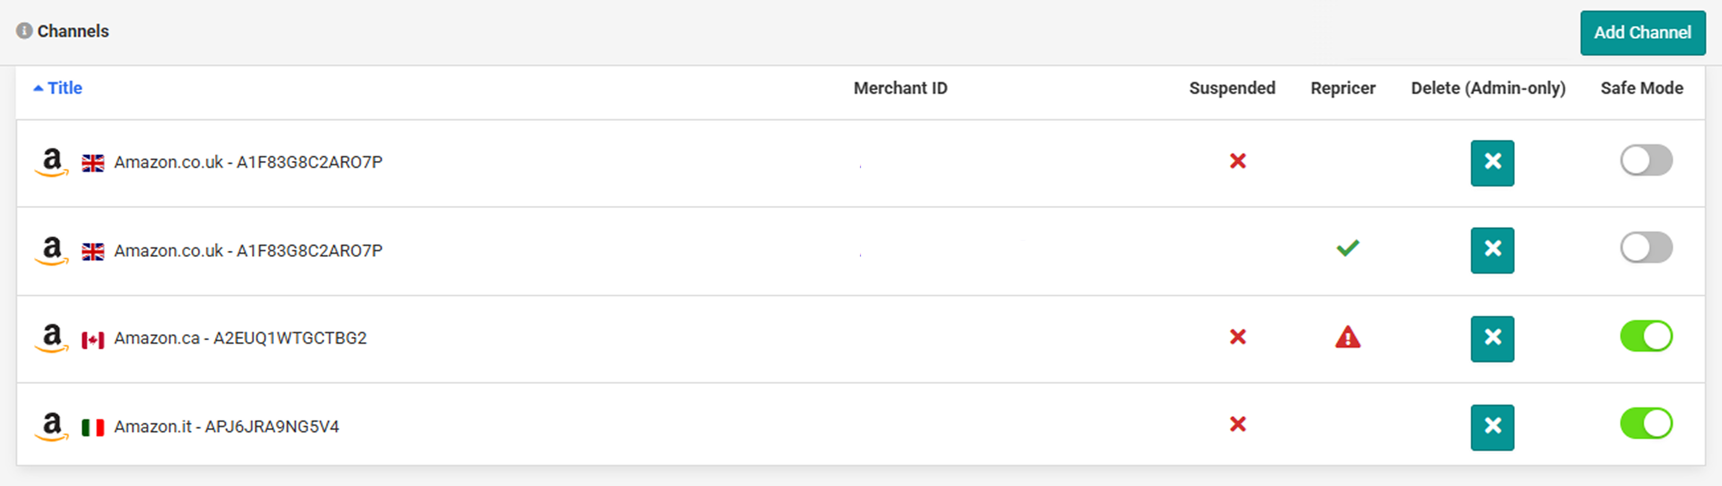Disable Safe Mode for Amazon.ca
The image size is (1722, 486).
click(x=1645, y=337)
